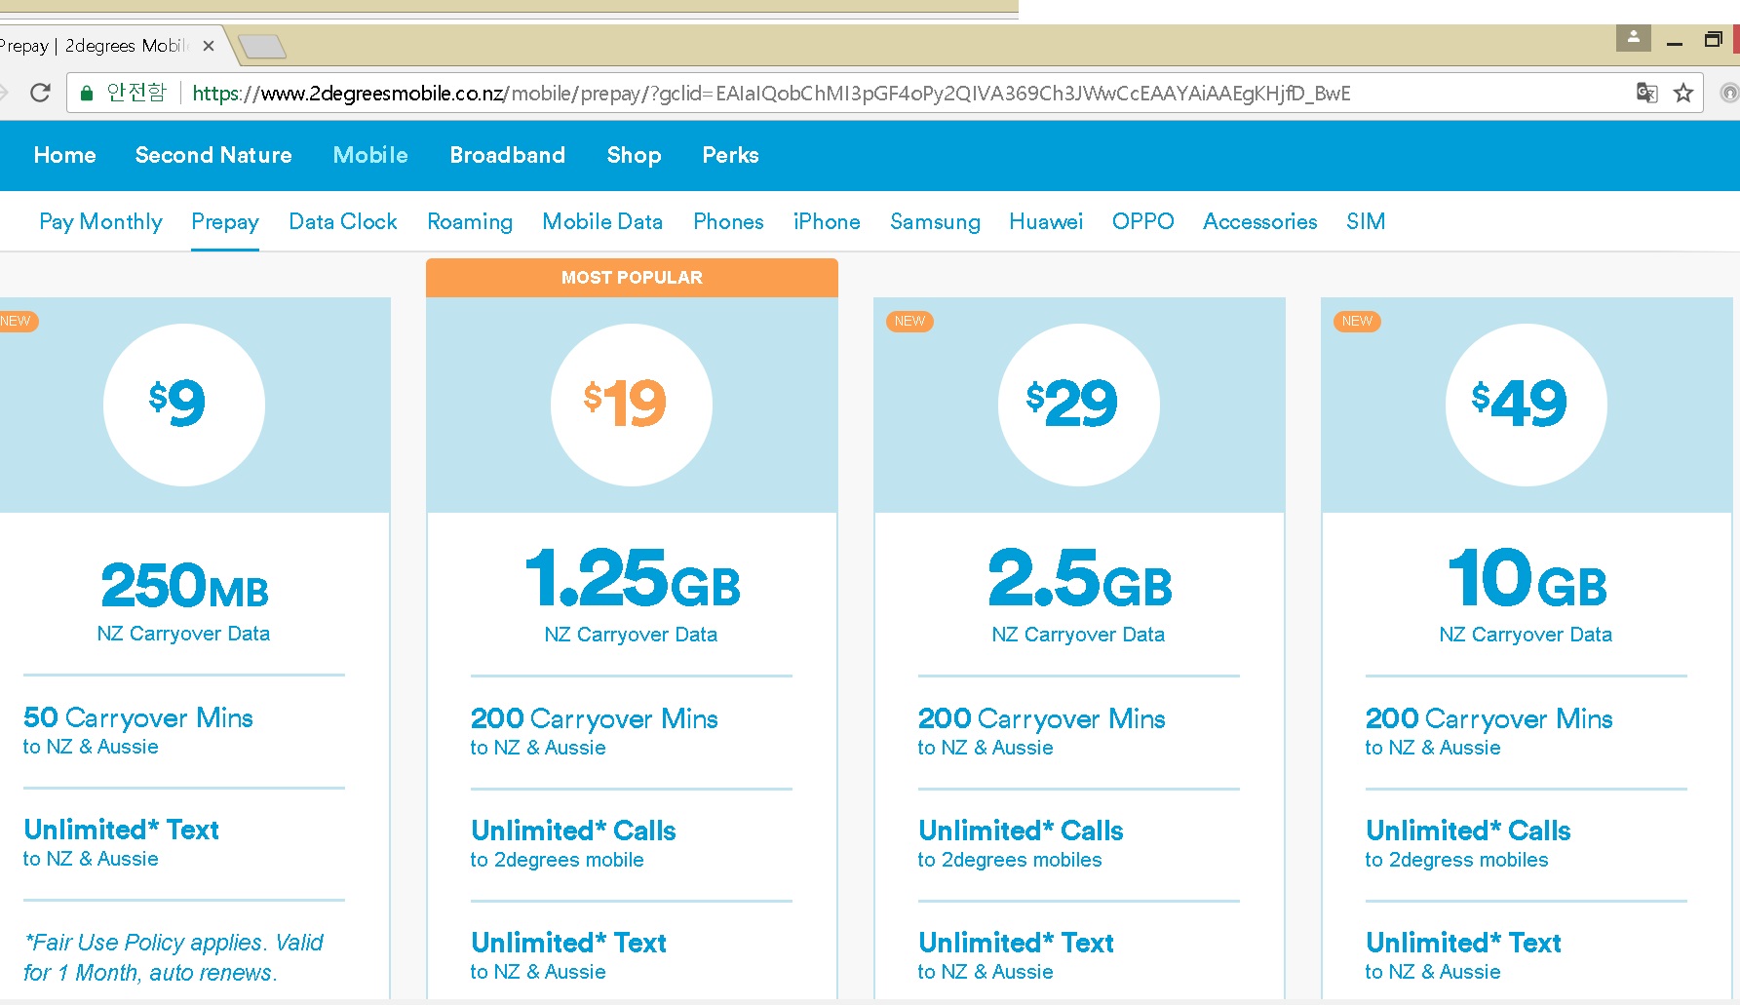
Task: Click the secure padlock icon
Action: 87,94
